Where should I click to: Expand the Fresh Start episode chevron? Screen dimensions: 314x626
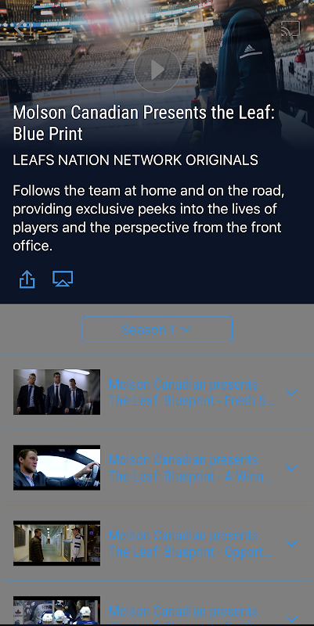point(291,393)
